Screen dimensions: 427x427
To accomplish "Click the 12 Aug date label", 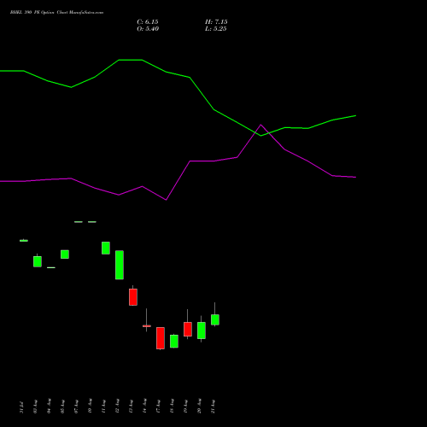I will coord(117,406).
